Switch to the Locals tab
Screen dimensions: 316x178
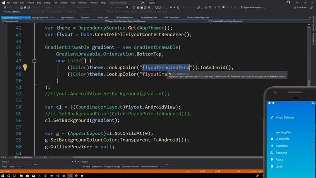[12, 167]
